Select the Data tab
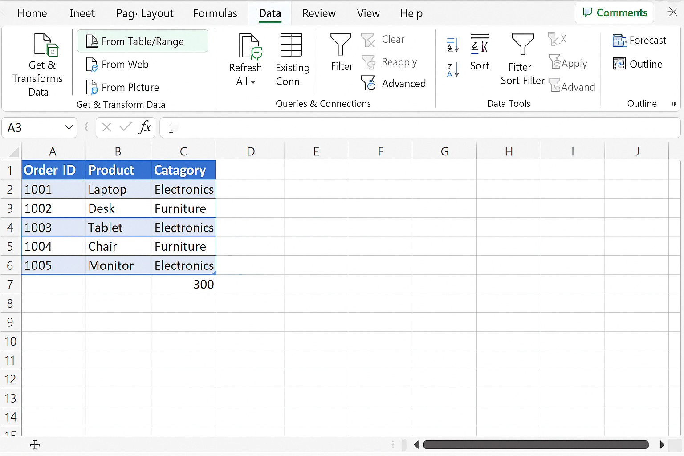 (x=270, y=13)
